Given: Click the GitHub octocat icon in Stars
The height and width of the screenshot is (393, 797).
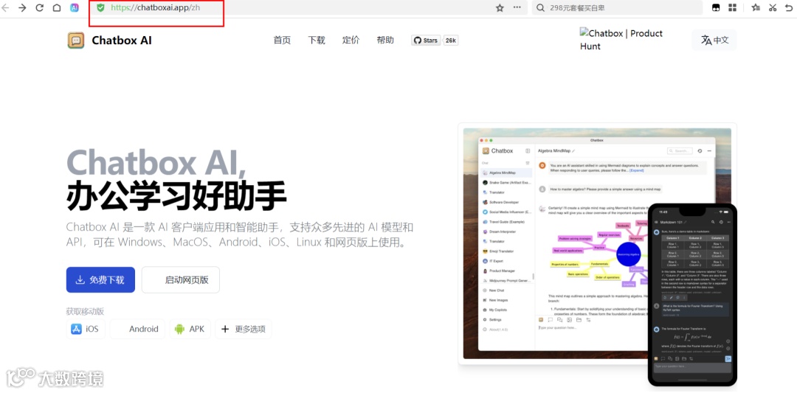Looking at the screenshot, I should click(417, 41).
